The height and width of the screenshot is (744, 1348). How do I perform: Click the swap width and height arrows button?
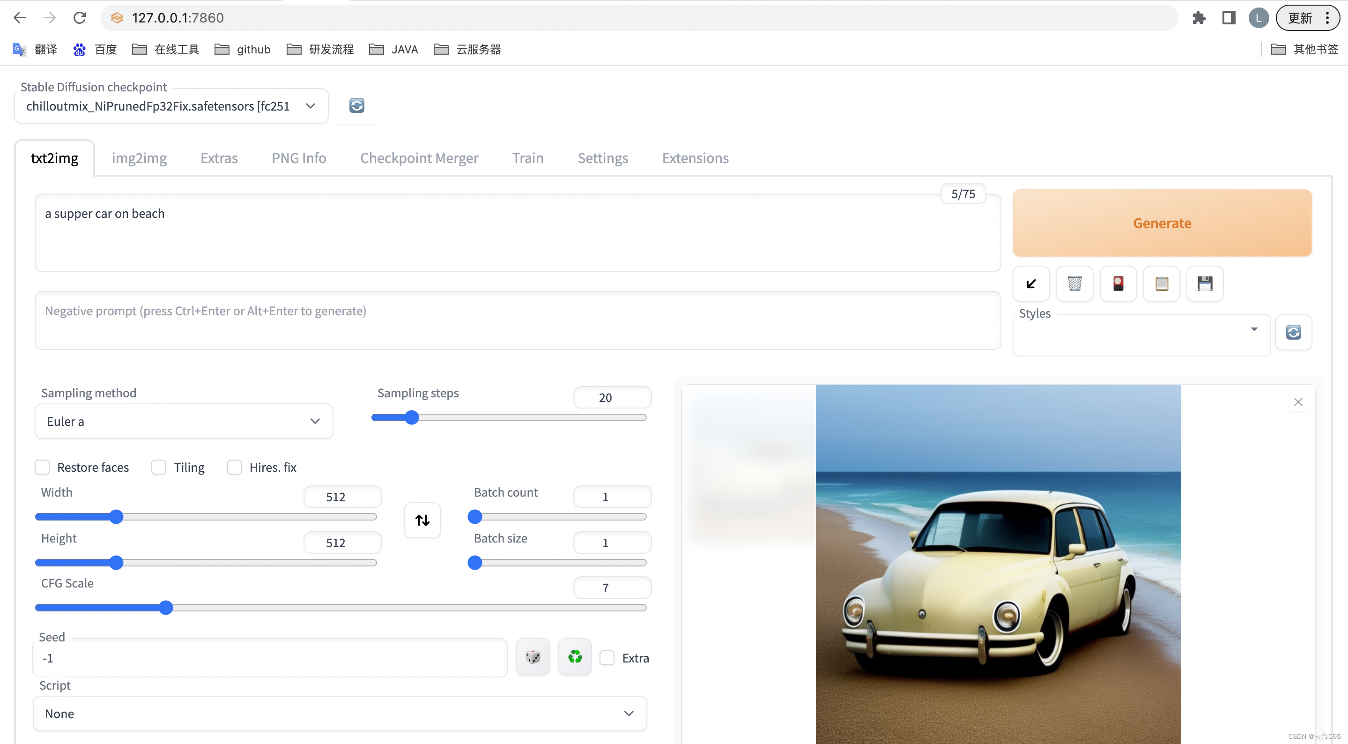(x=422, y=520)
